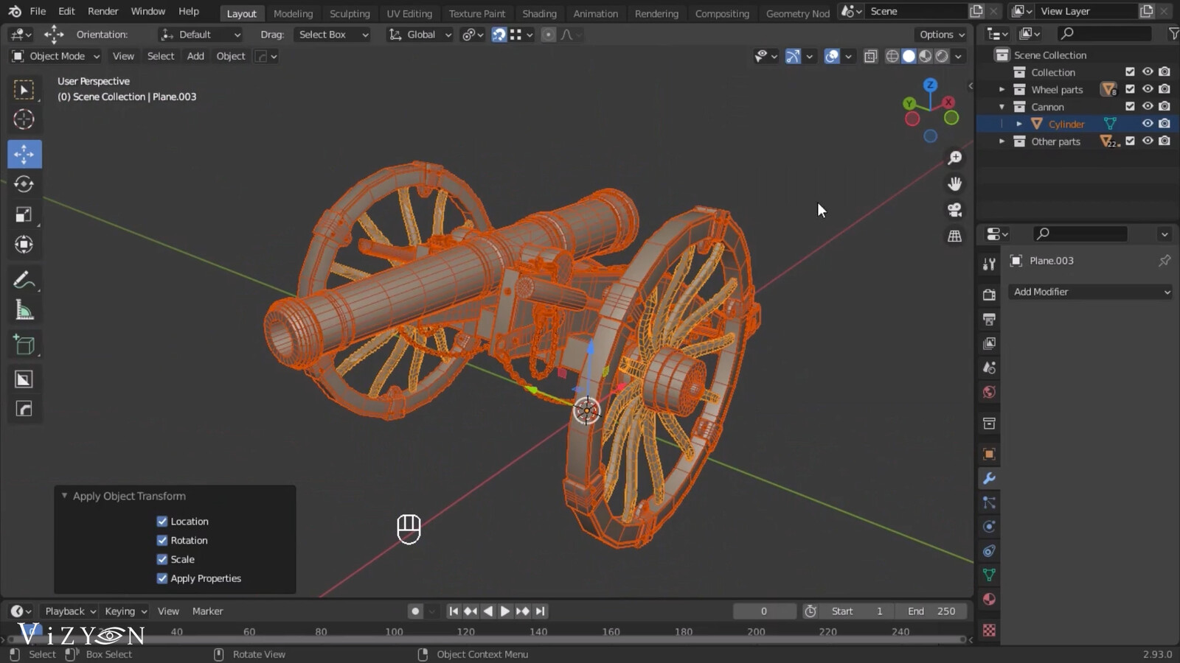Open the Object Data properties tab

coord(989,575)
